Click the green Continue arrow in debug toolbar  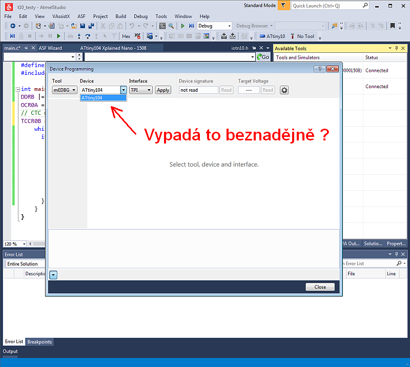pos(58,36)
